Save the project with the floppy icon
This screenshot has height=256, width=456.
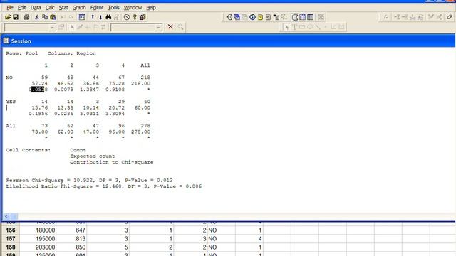tap(16, 17)
